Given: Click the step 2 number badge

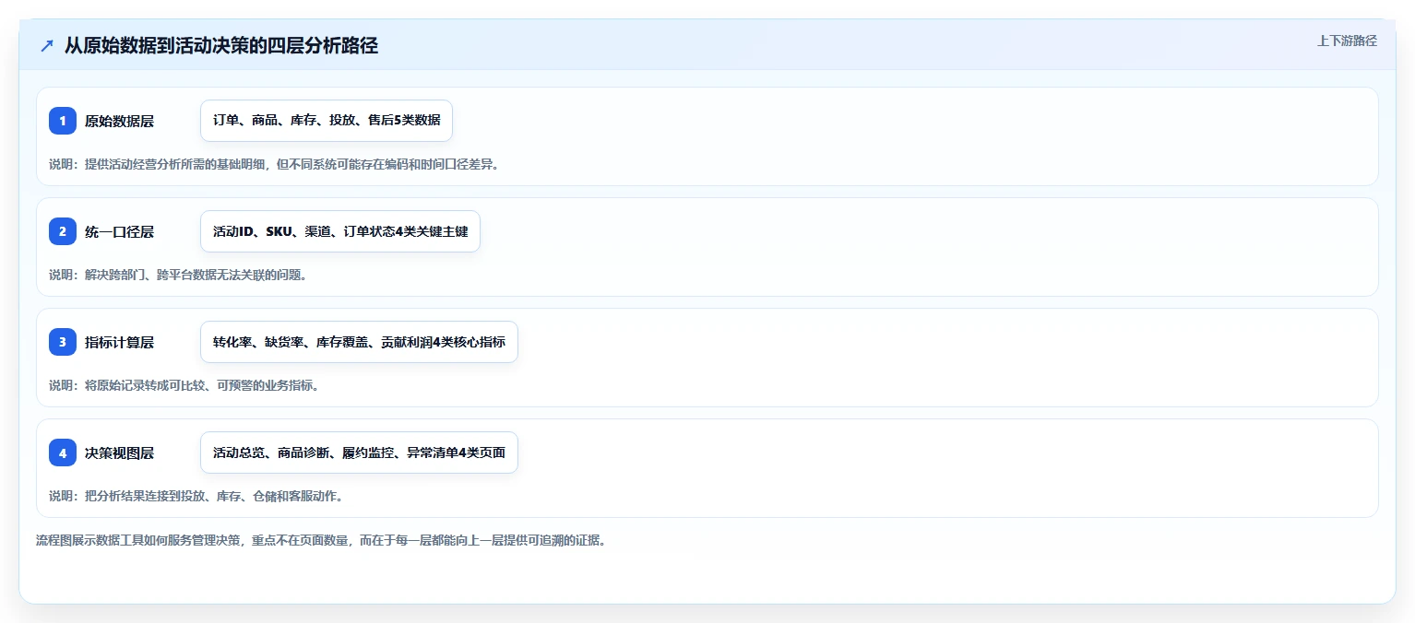Looking at the screenshot, I should [x=63, y=231].
